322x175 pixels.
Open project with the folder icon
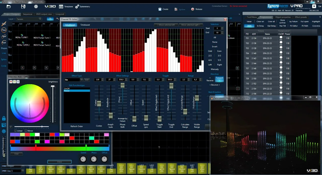tap(9, 7)
